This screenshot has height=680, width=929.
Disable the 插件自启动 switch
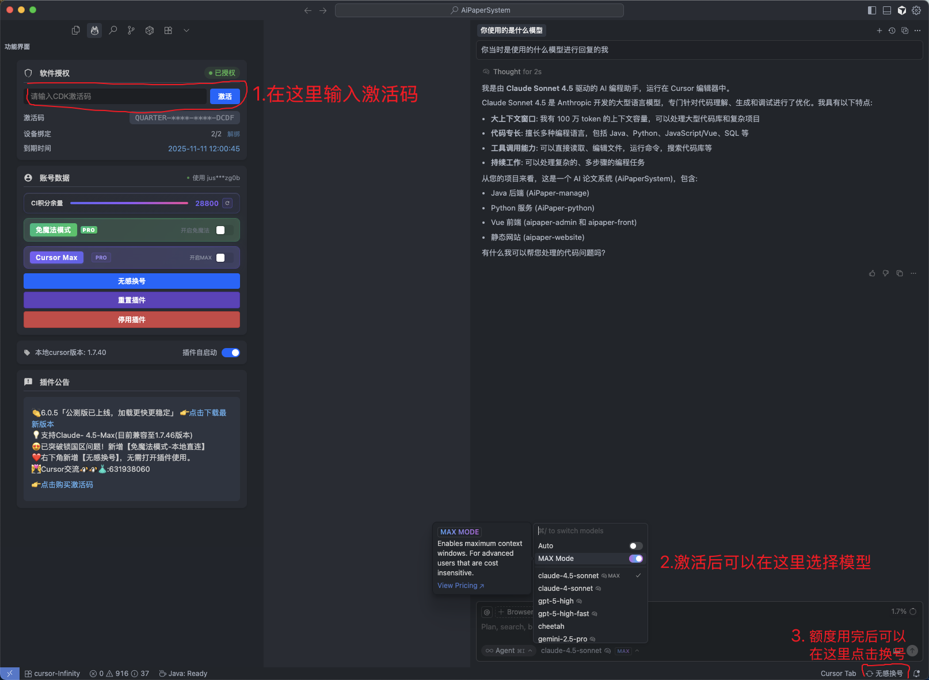231,353
